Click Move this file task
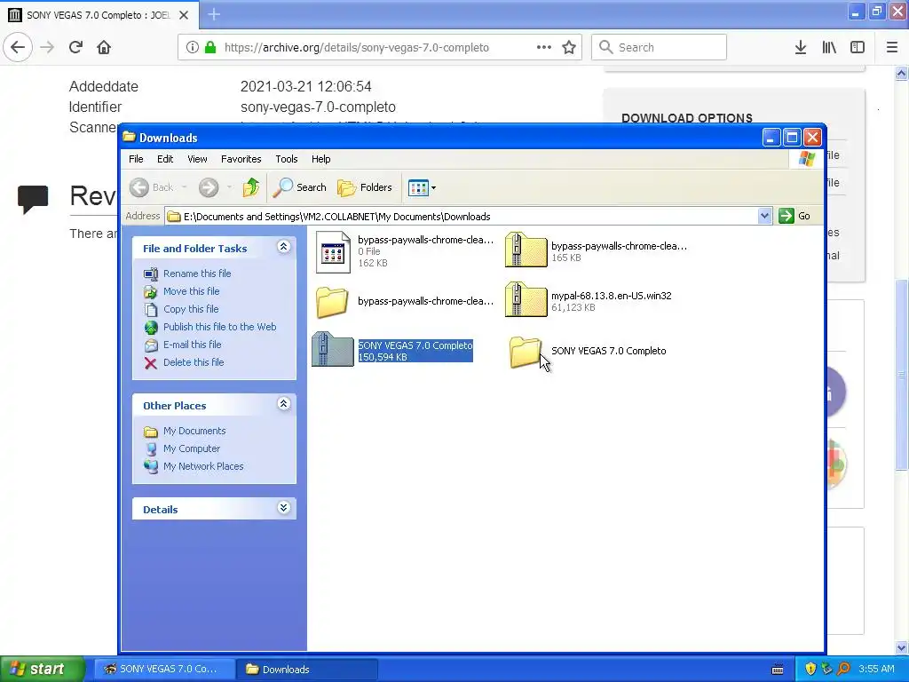909x682 pixels. 192,291
